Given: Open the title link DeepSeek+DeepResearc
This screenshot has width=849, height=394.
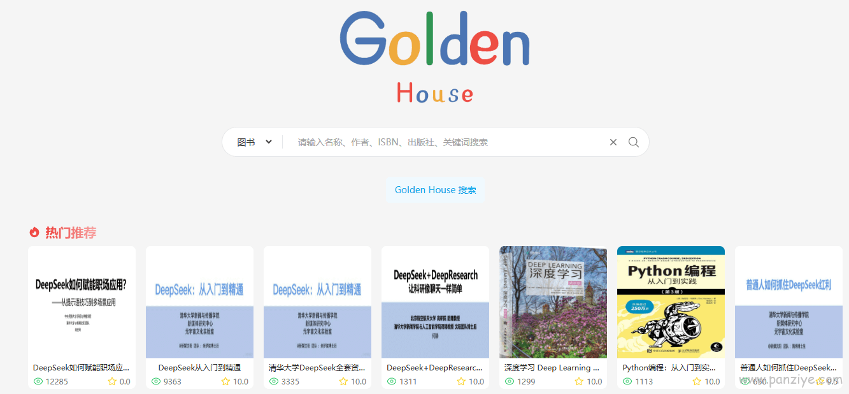Looking at the screenshot, I should (435, 368).
